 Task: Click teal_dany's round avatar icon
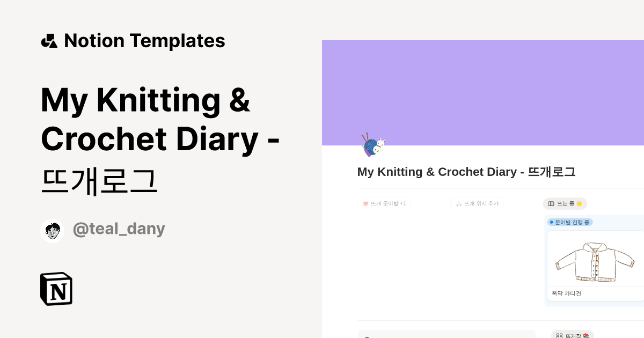click(52, 230)
